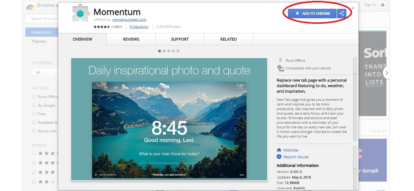Switch to the Reviews tab

[x=131, y=39]
